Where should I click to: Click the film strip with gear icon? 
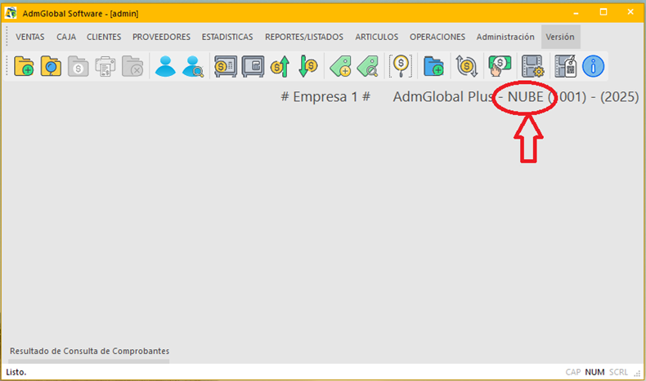tap(532, 66)
